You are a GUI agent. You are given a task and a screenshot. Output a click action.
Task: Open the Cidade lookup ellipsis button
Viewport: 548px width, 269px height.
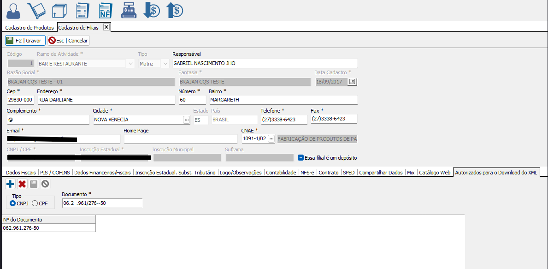tap(186, 120)
